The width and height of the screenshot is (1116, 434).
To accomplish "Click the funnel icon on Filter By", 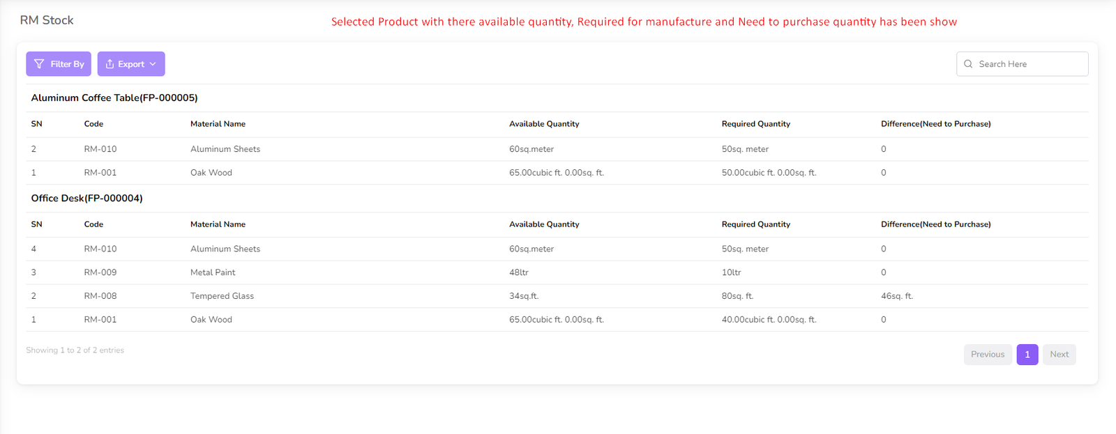I will (x=39, y=64).
